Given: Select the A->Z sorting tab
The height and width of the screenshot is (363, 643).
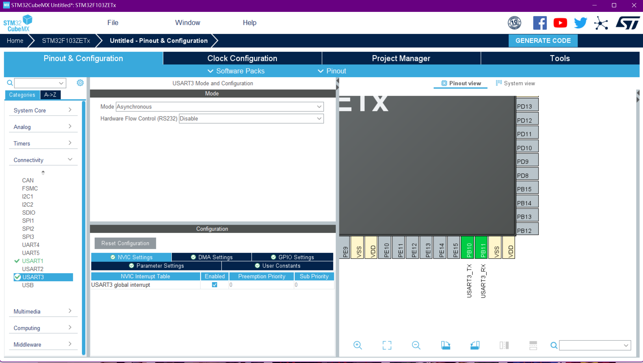Looking at the screenshot, I should pos(50,95).
